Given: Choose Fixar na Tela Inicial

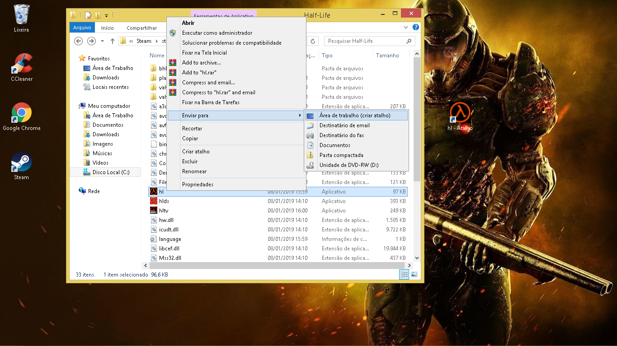Looking at the screenshot, I should point(237,53).
